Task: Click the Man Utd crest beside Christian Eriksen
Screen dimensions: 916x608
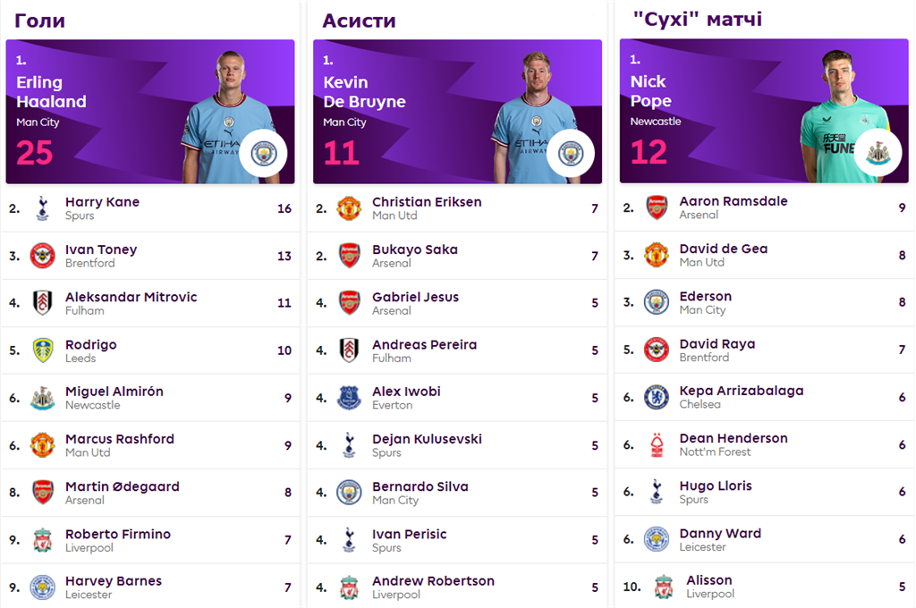Action: 349,208
